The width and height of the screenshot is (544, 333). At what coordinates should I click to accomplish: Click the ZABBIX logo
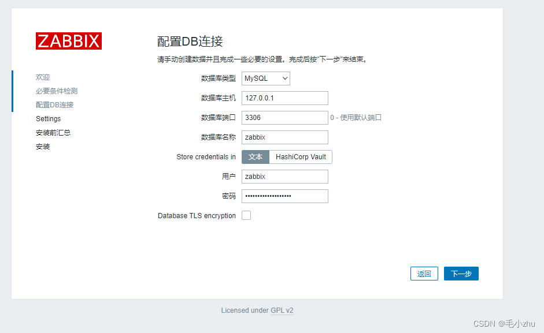coord(68,40)
